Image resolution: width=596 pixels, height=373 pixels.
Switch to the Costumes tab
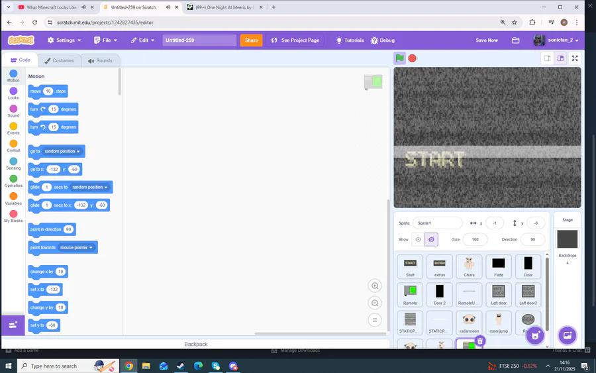pyautogui.click(x=59, y=60)
